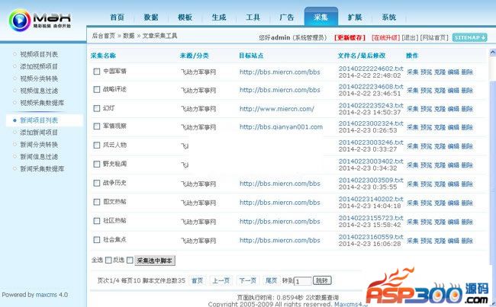Click 编辑 for the 社会焦点 row
Viewport: 496px width, 307px height.
(453, 241)
